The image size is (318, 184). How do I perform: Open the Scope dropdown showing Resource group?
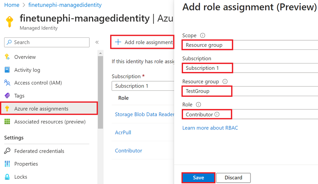point(250,45)
